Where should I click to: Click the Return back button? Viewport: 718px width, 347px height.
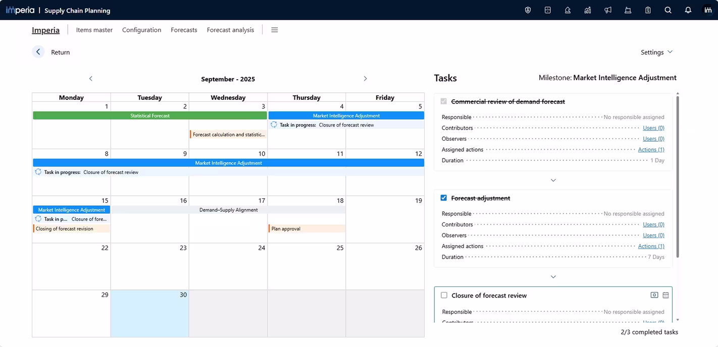(x=38, y=52)
